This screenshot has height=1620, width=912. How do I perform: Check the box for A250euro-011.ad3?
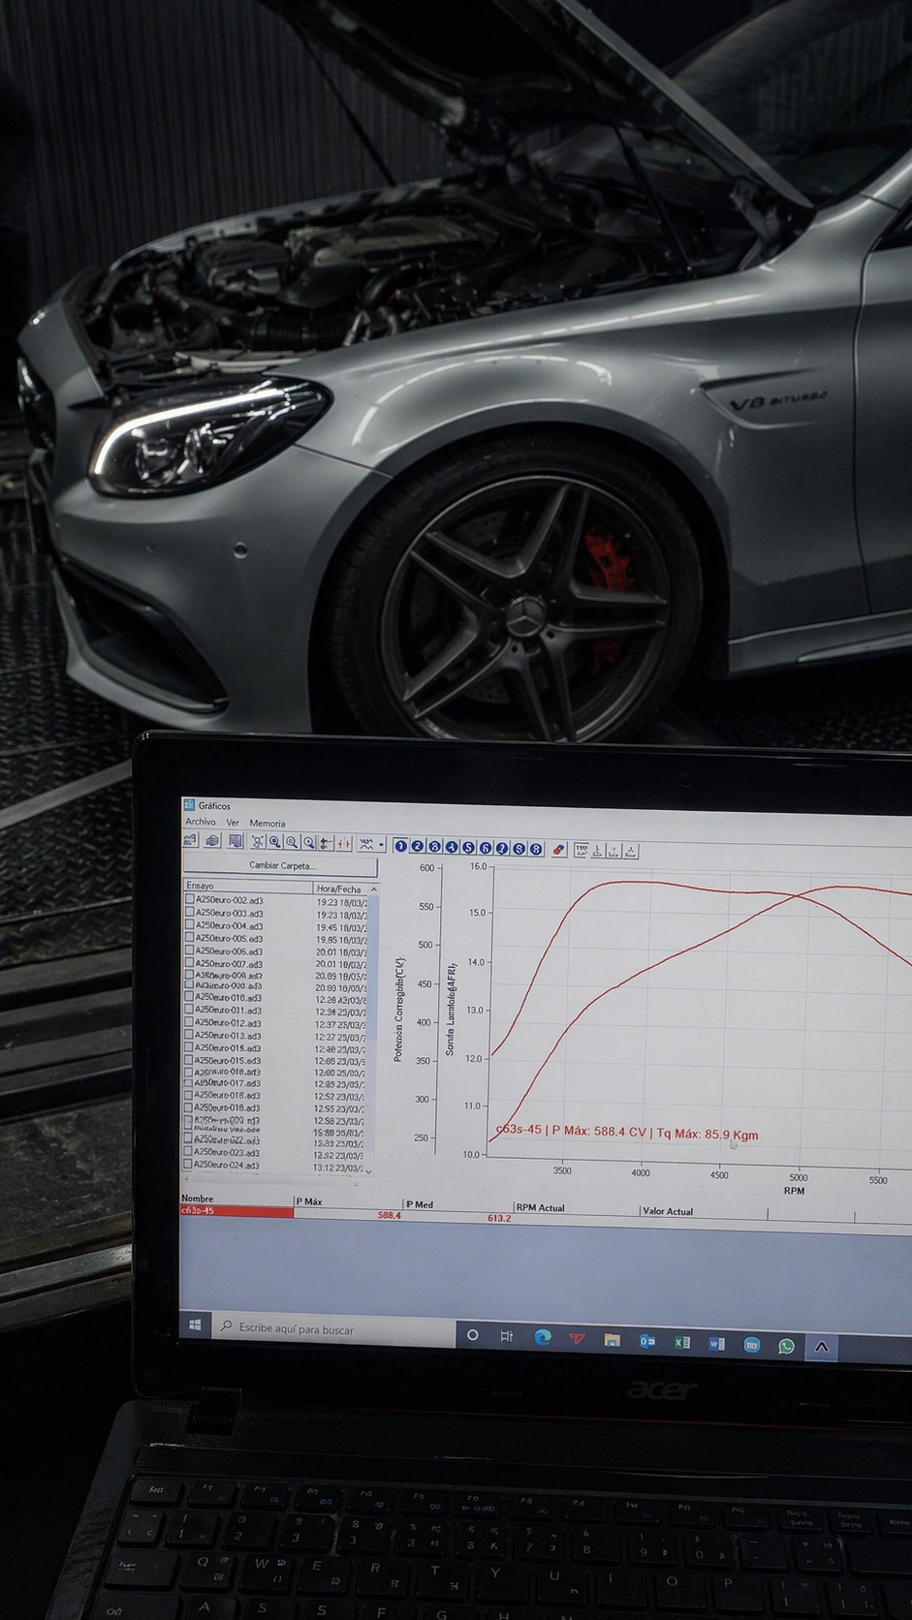pyautogui.click(x=190, y=1011)
